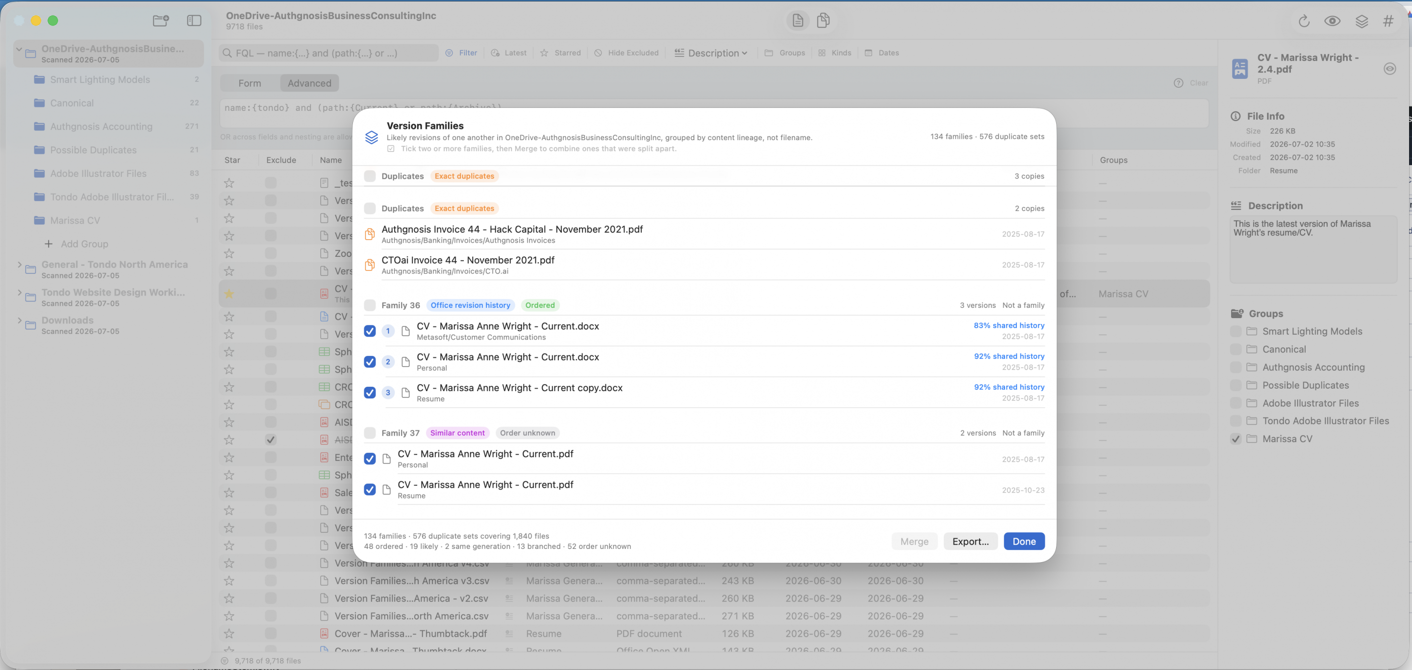This screenshot has height=670, width=1412.
Task: Switch to the Advanced tab
Action: click(310, 83)
